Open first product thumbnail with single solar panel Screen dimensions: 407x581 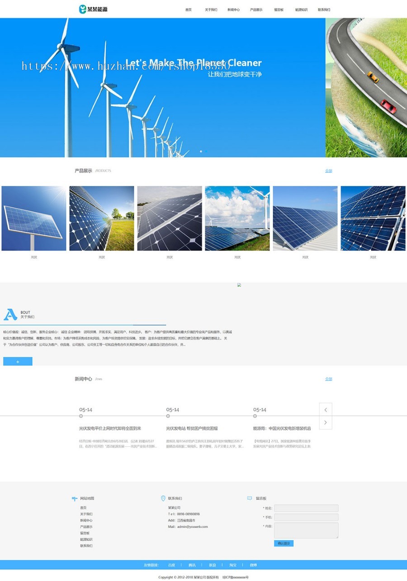pyautogui.click(x=34, y=218)
